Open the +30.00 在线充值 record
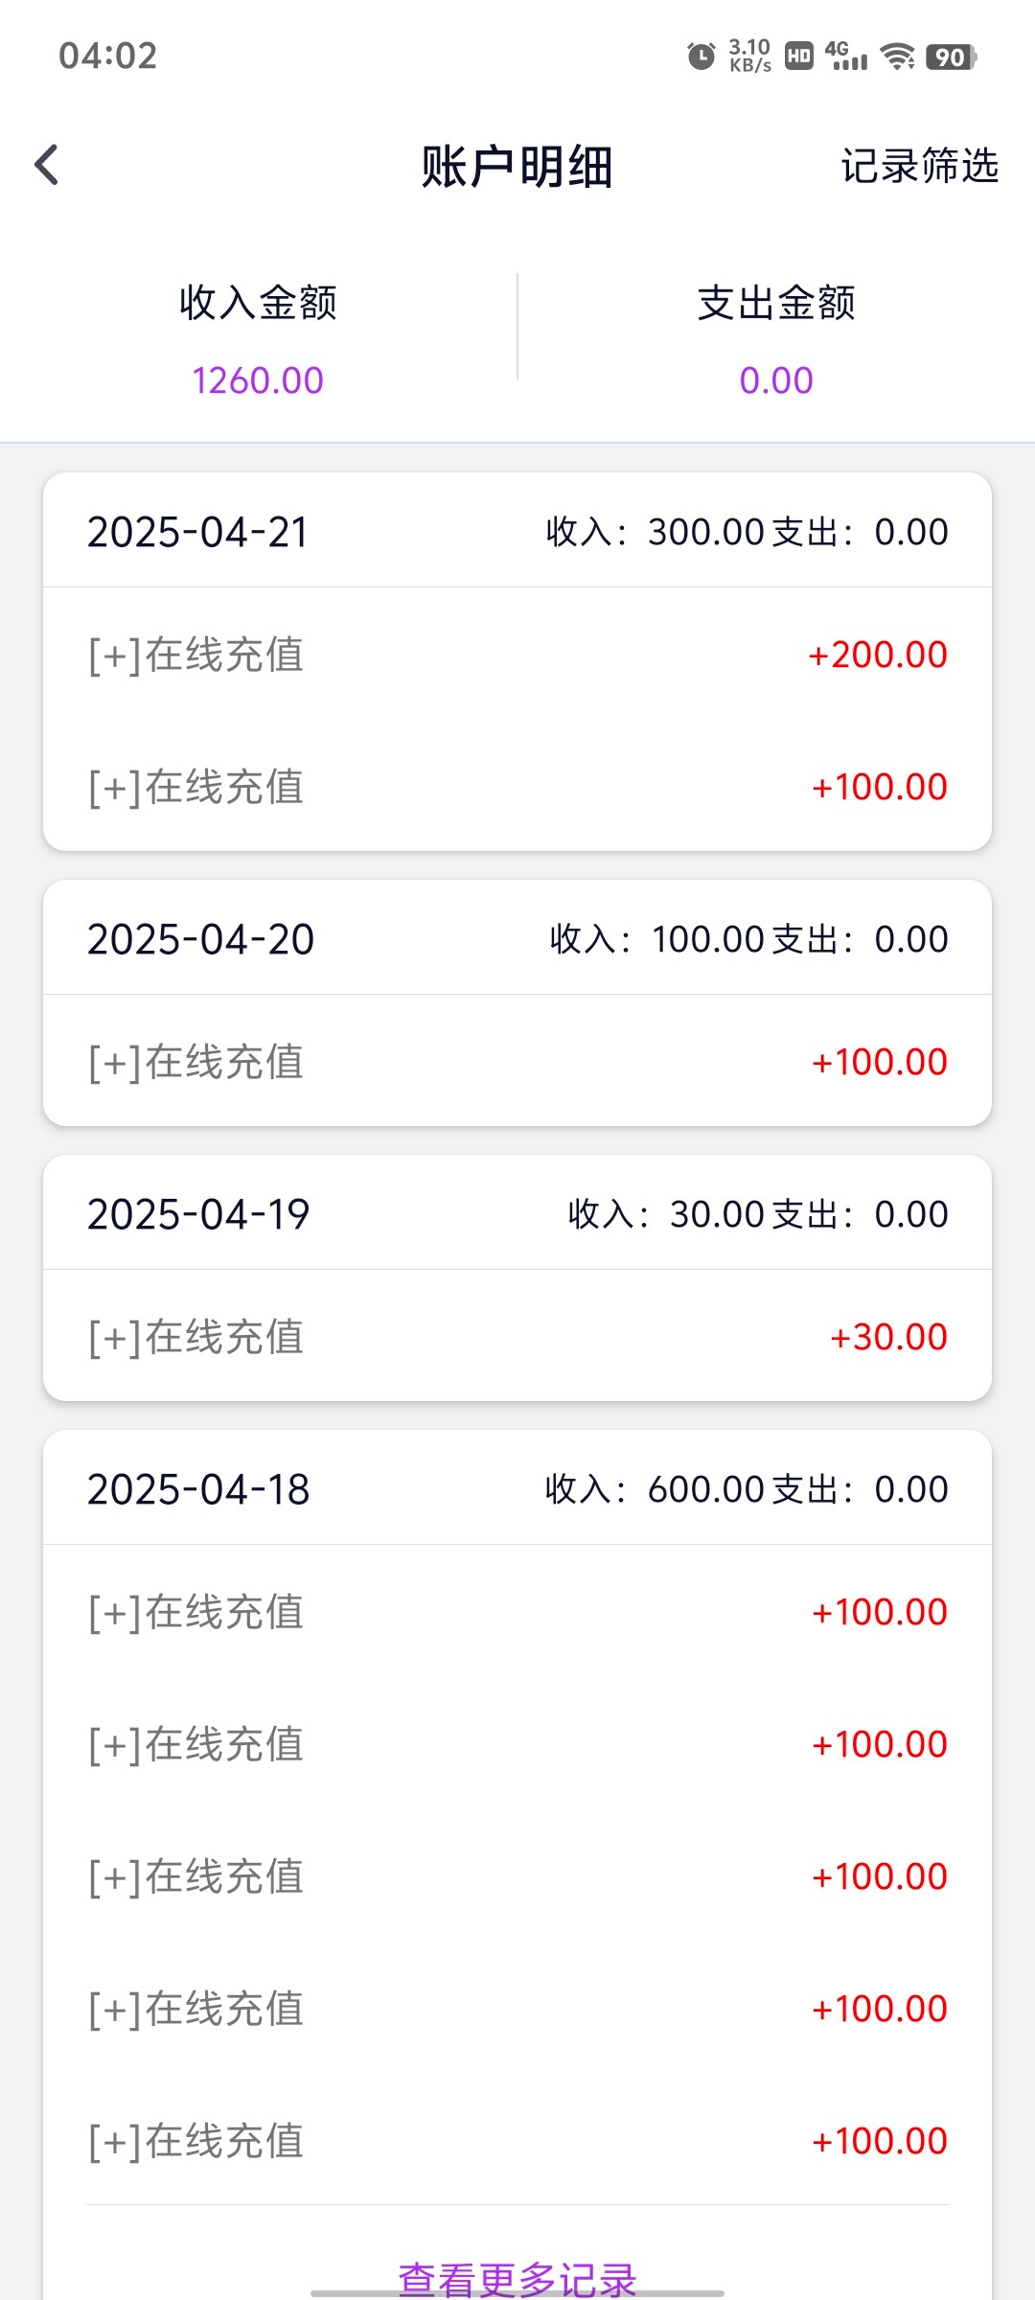The image size is (1035, 2300). pyautogui.click(x=517, y=1337)
